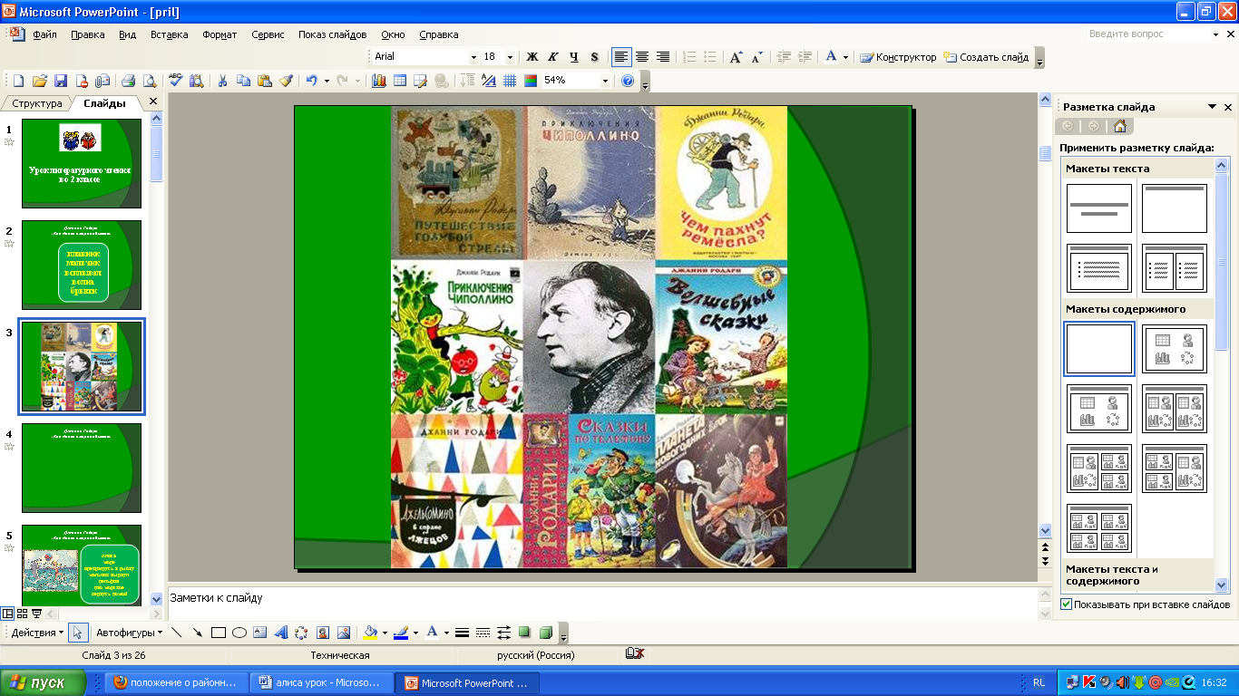The width and height of the screenshot is (1239, 696).
Task: Toggle italic formatting (К)
Action: coord(553,57)
